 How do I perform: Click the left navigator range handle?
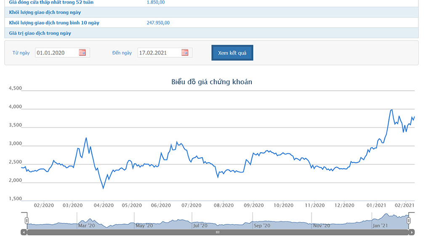click(27, 221)
